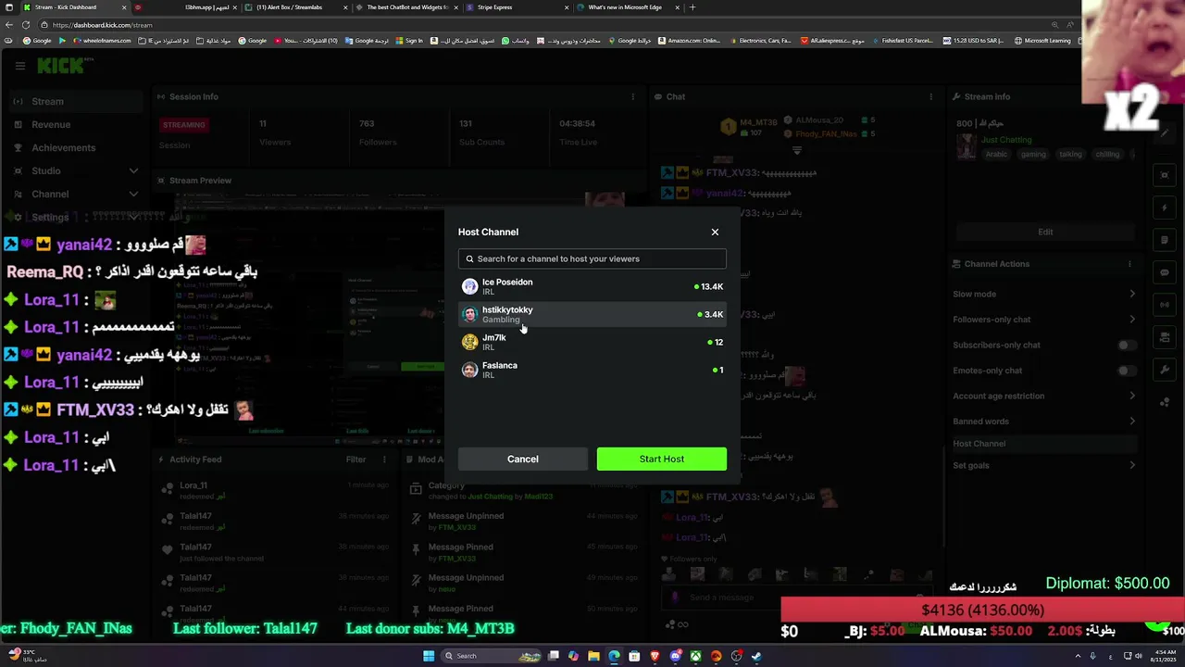Click the broadcast signal icon in right toolbar
Image resolution: width=1185 pixels, height=667 pixels.
tap(1165, 305)
